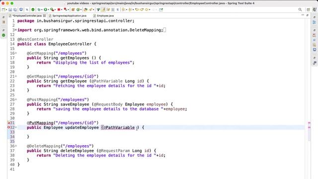Maximize the editor area
The image size is (318, 179).
(x=307, y=15)
